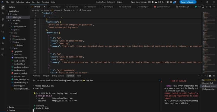
Task: Maximize the terminal panel
Action: (210, 76)
